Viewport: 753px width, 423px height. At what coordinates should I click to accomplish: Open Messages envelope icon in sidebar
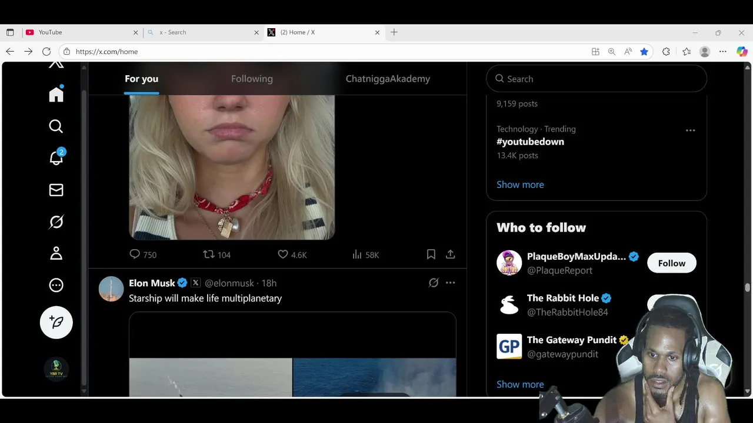(56, 190)
